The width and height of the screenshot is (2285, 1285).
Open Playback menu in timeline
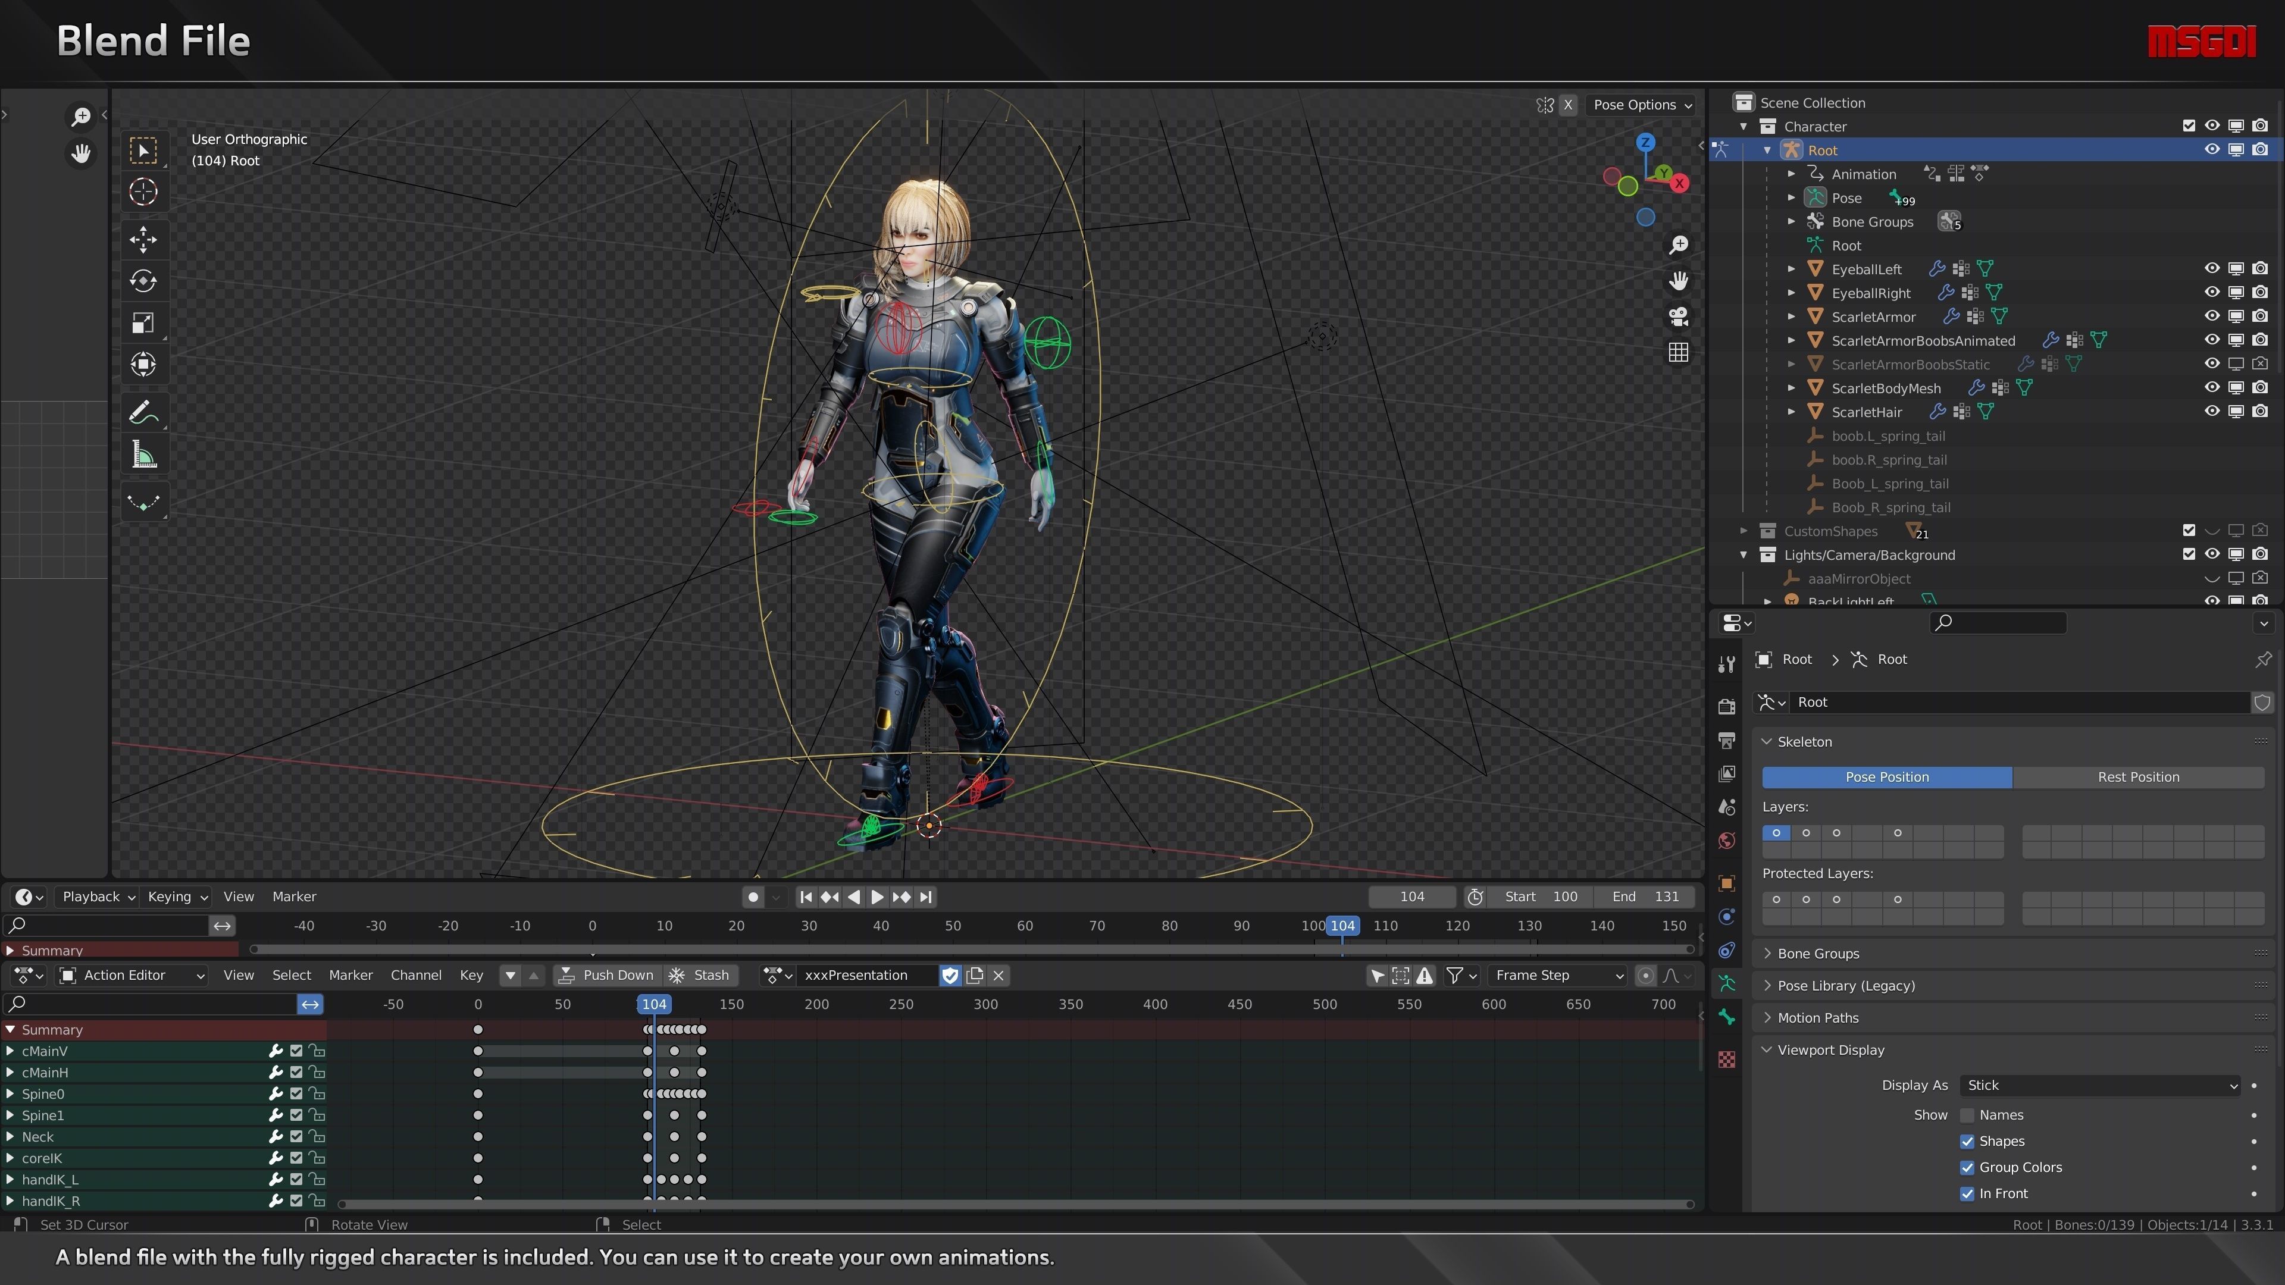coord(98,897)
